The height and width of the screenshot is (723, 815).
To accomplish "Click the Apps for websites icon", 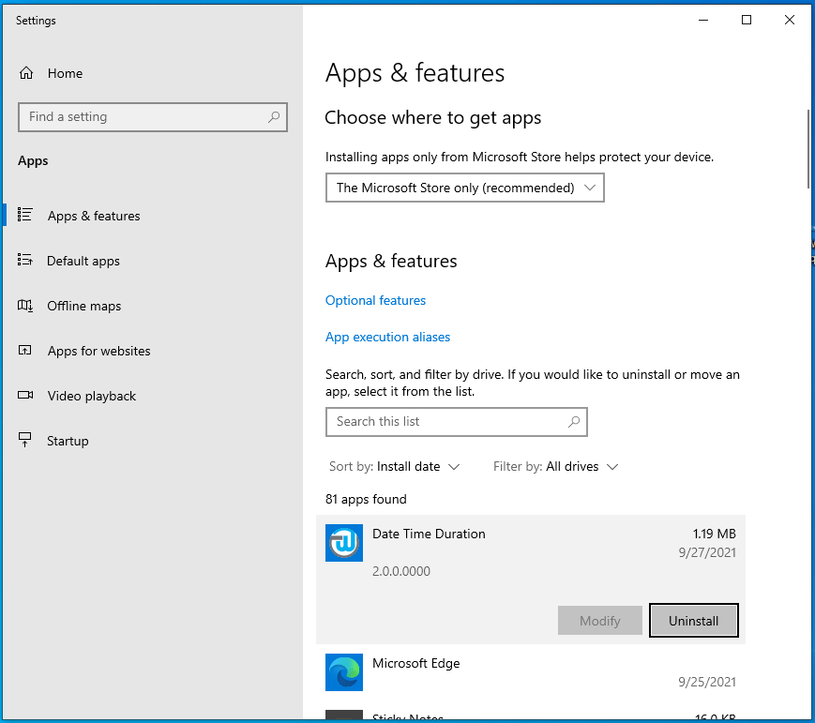I will coord(26,351).
